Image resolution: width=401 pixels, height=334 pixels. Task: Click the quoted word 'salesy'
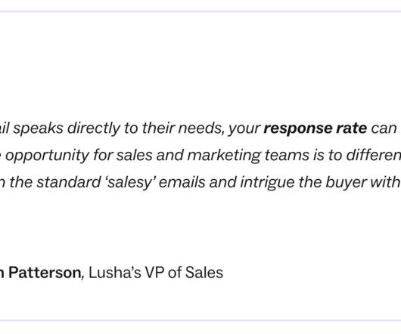(130, 183)
